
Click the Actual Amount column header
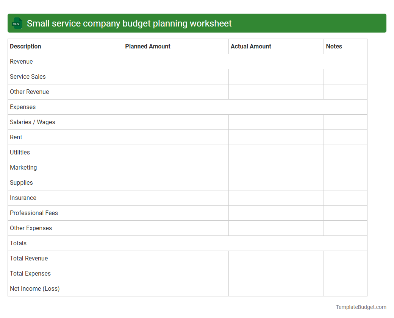[x=251, y=46]
